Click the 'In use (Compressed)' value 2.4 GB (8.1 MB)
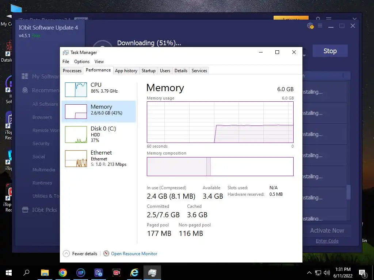The image size is (374, 280). tap(171, 196)
